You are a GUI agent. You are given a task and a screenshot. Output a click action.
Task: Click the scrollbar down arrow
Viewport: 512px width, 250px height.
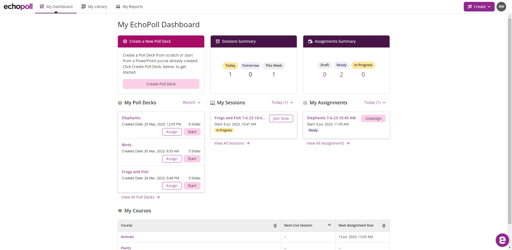510,248
